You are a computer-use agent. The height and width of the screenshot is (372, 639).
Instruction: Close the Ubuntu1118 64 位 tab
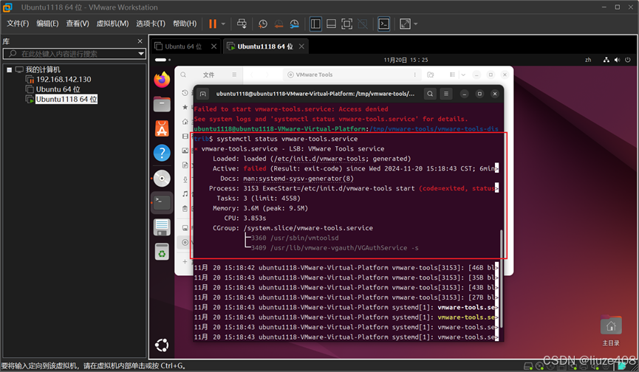point(301,46)
